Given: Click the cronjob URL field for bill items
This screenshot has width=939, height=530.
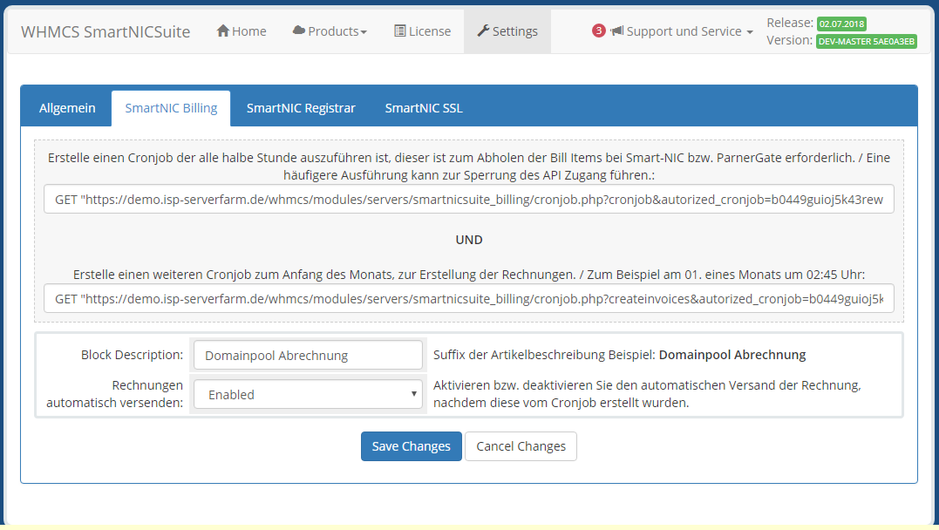Looking at the screenshot, I should (x=469, y=200).
